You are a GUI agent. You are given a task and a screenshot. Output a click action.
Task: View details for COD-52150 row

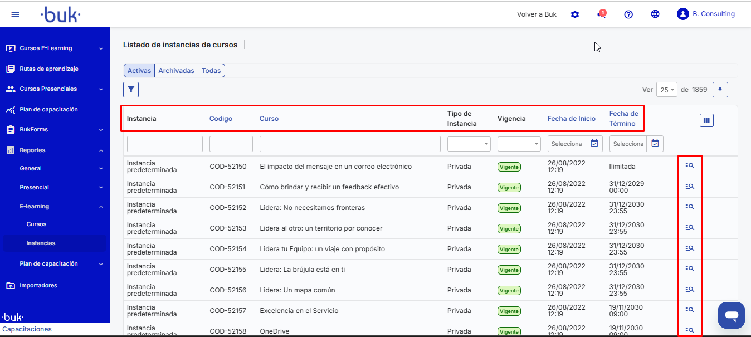point(690,165)
